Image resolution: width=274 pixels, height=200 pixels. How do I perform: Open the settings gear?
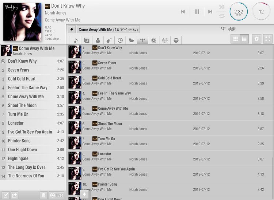pos(256,39)
